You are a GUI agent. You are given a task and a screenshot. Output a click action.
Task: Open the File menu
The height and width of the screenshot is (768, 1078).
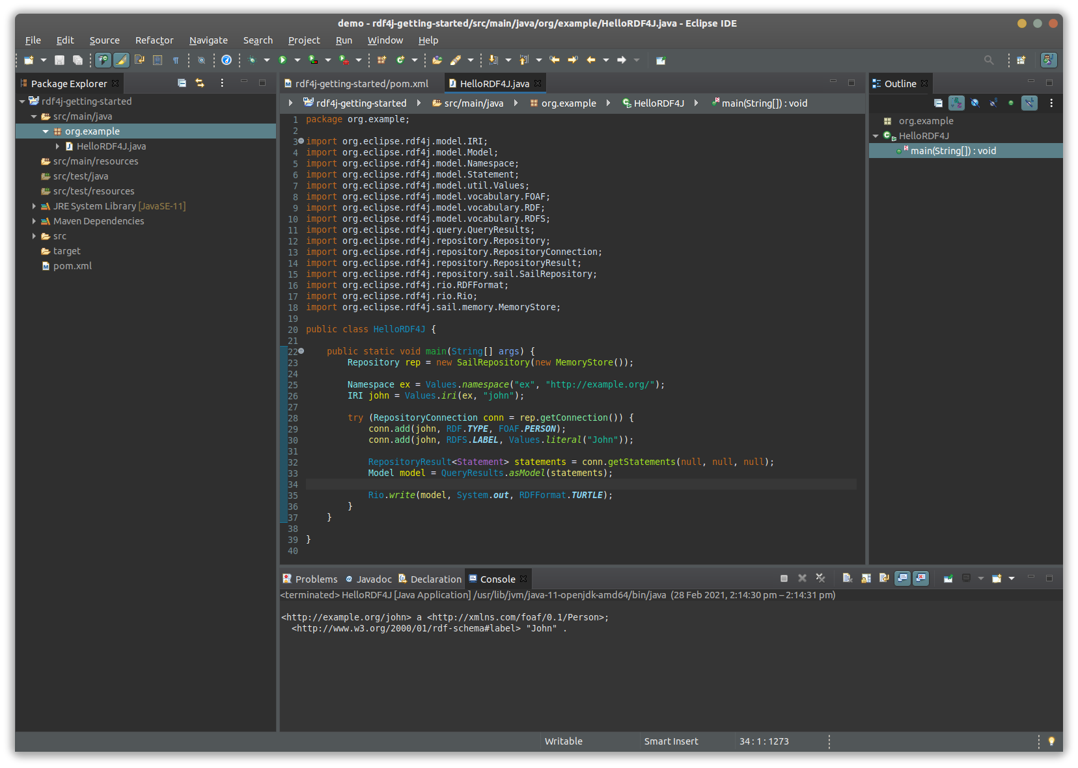click(33, 40)
